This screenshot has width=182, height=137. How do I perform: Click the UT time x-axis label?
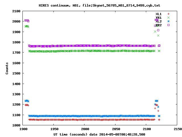click(x=99, y=134)
